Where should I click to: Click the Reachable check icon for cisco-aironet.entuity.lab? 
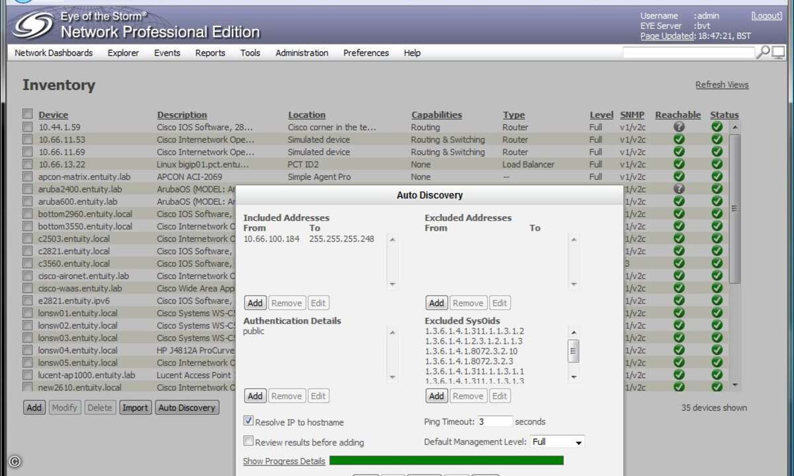point(679,276)
